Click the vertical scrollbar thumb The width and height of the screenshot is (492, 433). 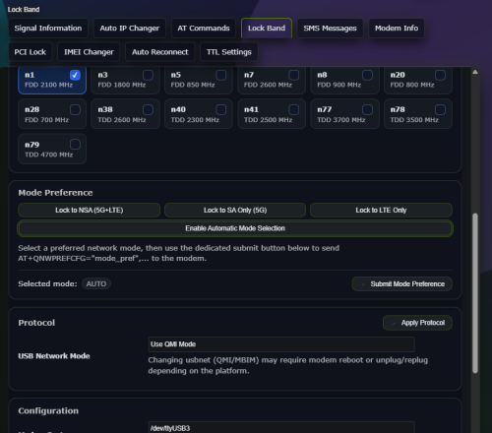point(475,293)
